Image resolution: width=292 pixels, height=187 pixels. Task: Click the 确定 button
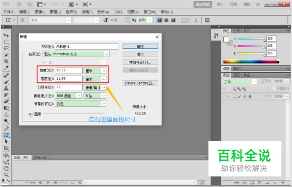[x=141, y=46]
